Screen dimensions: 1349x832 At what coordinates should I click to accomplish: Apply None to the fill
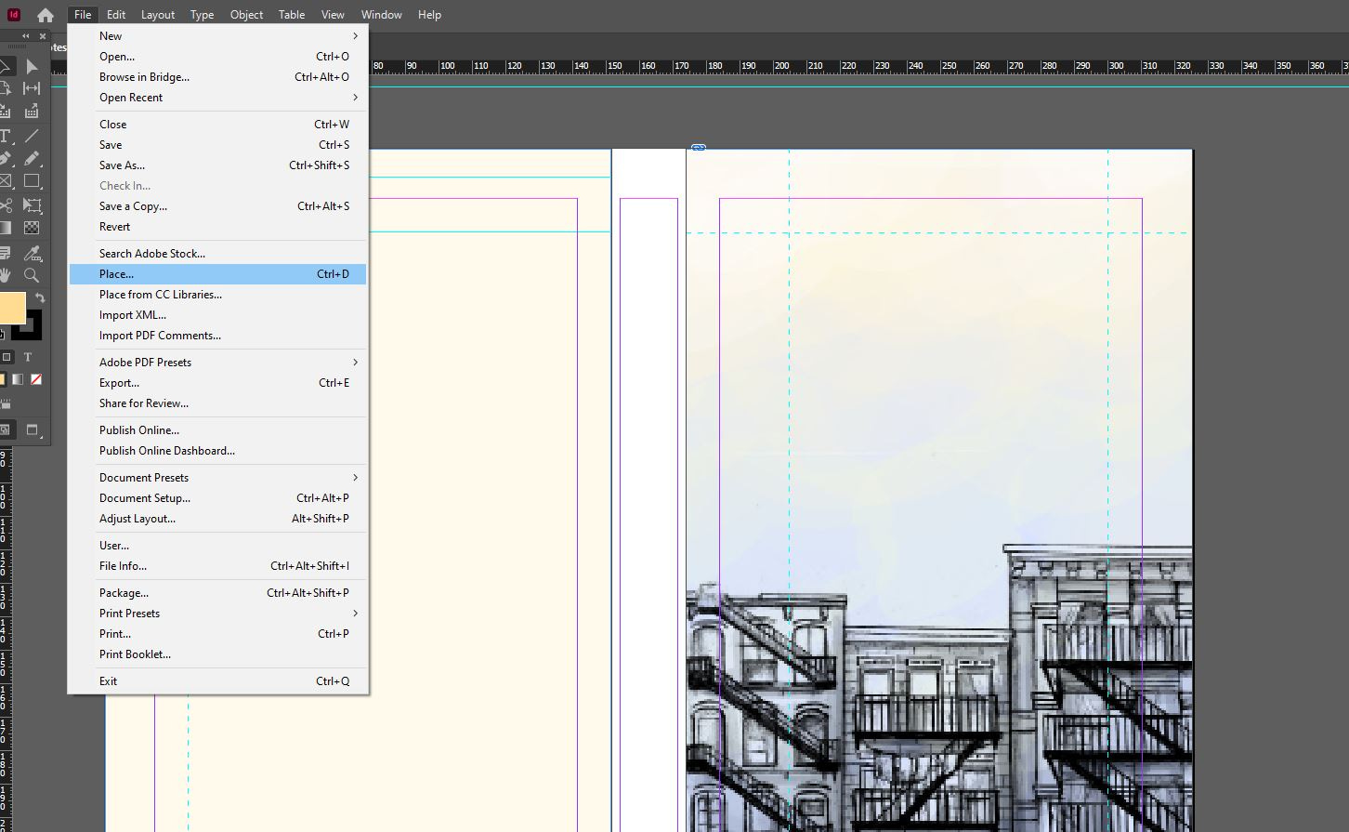(37, 378)
